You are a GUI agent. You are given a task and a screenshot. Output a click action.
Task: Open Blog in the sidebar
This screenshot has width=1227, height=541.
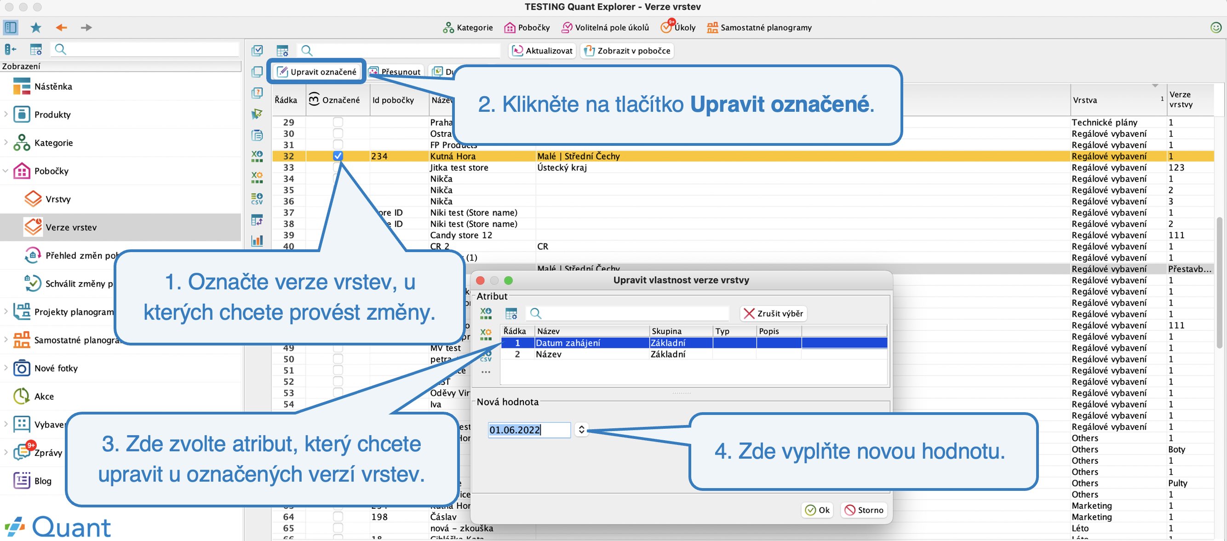pos(42,480)
